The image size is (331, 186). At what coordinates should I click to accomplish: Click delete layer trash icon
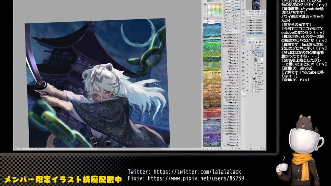tap(264, 148)
